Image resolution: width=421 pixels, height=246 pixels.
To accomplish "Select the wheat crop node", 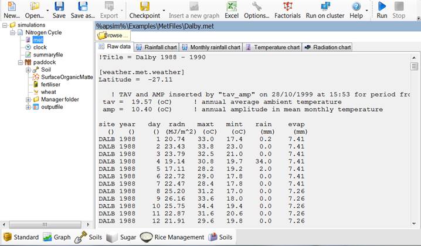I will click(x=48, y=92).
